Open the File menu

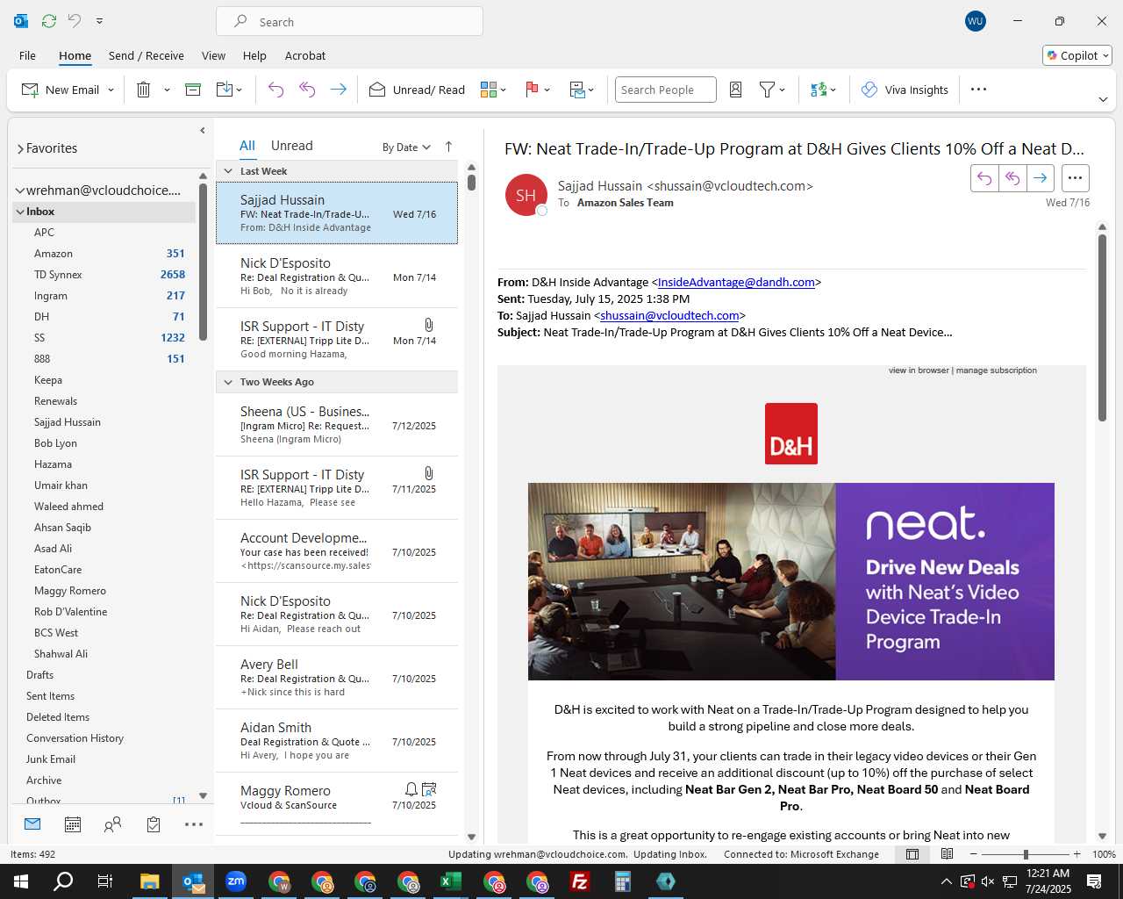pos(27,55)
